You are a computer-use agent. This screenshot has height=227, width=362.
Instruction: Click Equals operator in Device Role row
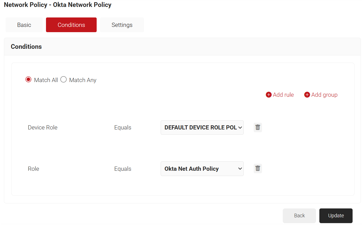coord(123,127)
